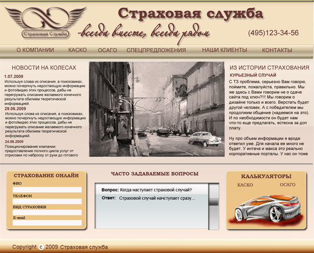The image size is (314, 253).
Task: Click the winged Страховая Служба logo
Action: click(x=45, y=23)
